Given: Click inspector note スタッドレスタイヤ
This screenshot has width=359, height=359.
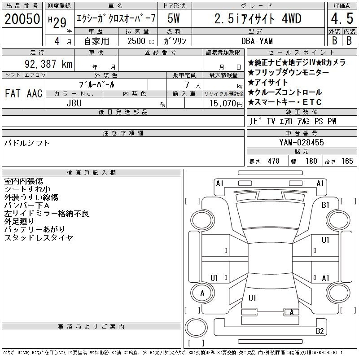Looking at the screenshot, I should pyautogui.click(x=39, y=237).
